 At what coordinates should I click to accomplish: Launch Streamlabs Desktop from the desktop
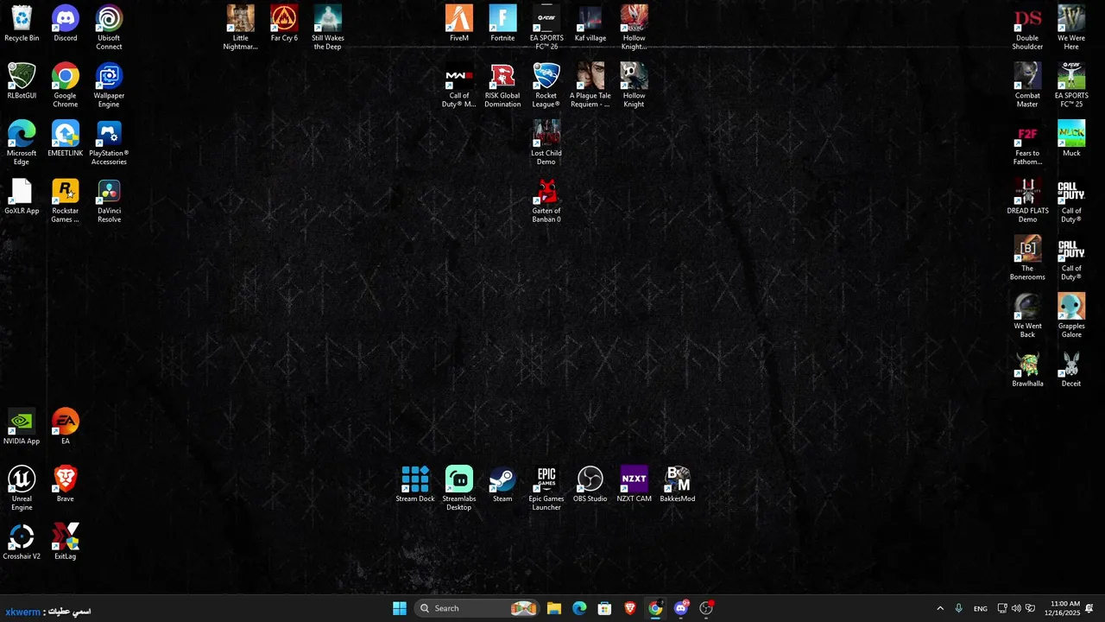pyautogui.click(x=459, y=489)
